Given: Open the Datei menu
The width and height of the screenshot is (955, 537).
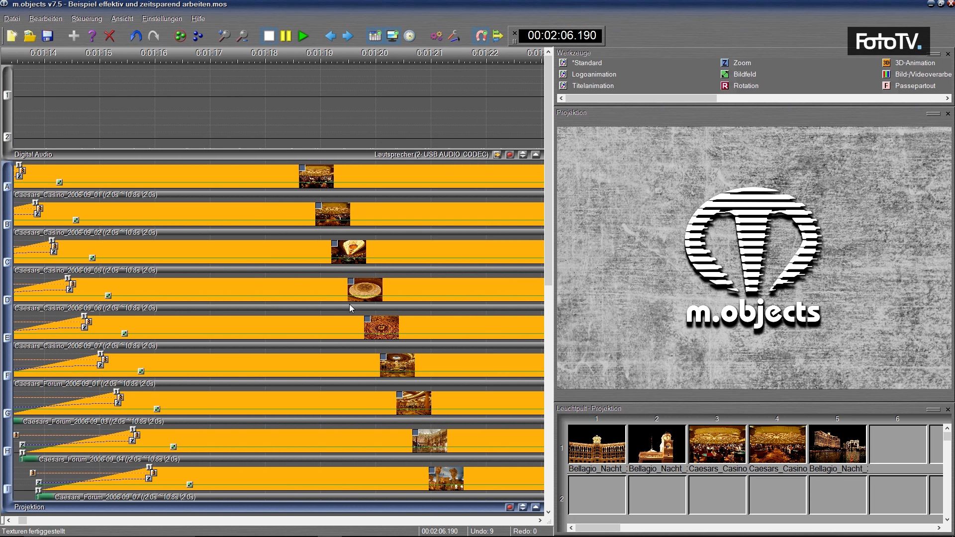Looking at the screenshot, I should click(11, 18).
